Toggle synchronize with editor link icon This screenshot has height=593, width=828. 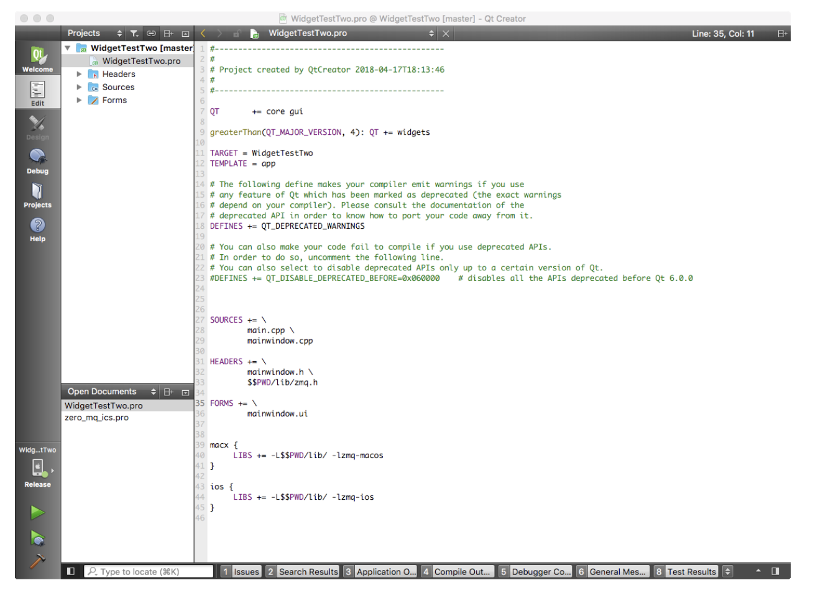pos(151,33)
